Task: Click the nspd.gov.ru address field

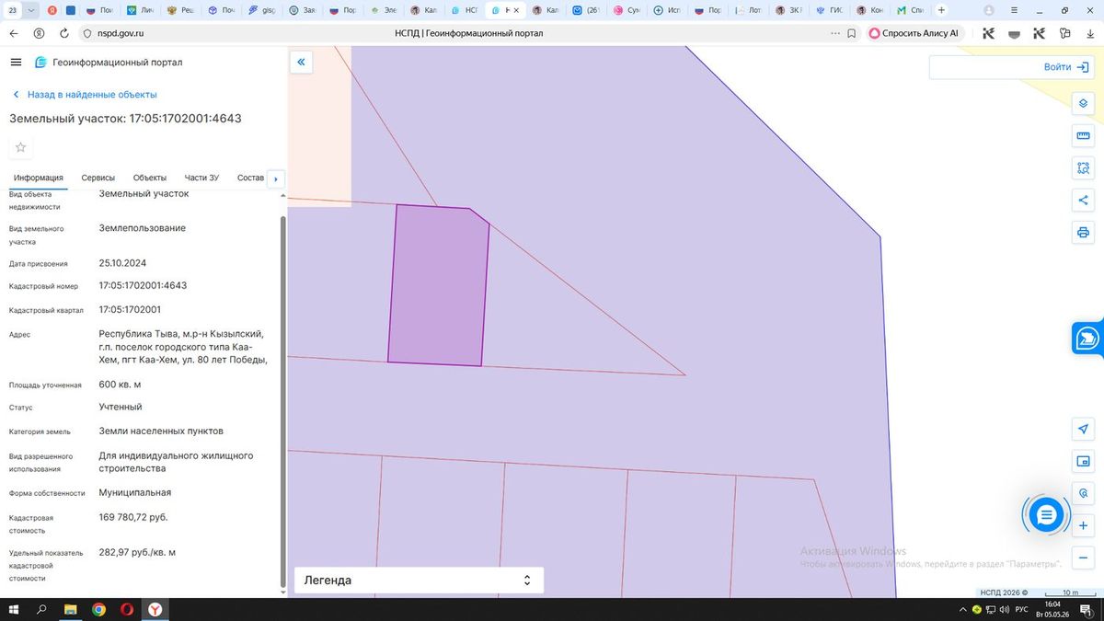Action: 121,33
